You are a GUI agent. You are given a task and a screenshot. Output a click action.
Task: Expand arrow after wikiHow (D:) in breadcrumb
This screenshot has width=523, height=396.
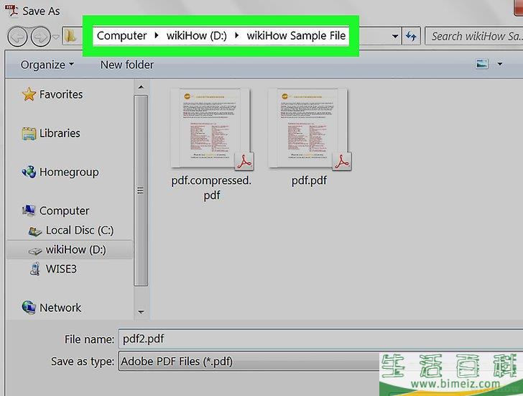click(x=236, y=35)
